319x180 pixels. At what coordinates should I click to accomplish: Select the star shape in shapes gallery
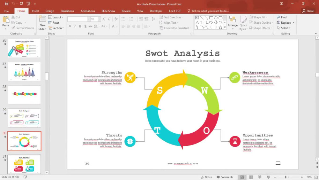coord(220,27)
